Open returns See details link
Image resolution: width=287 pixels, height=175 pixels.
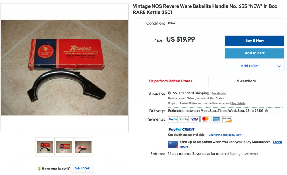251,154
